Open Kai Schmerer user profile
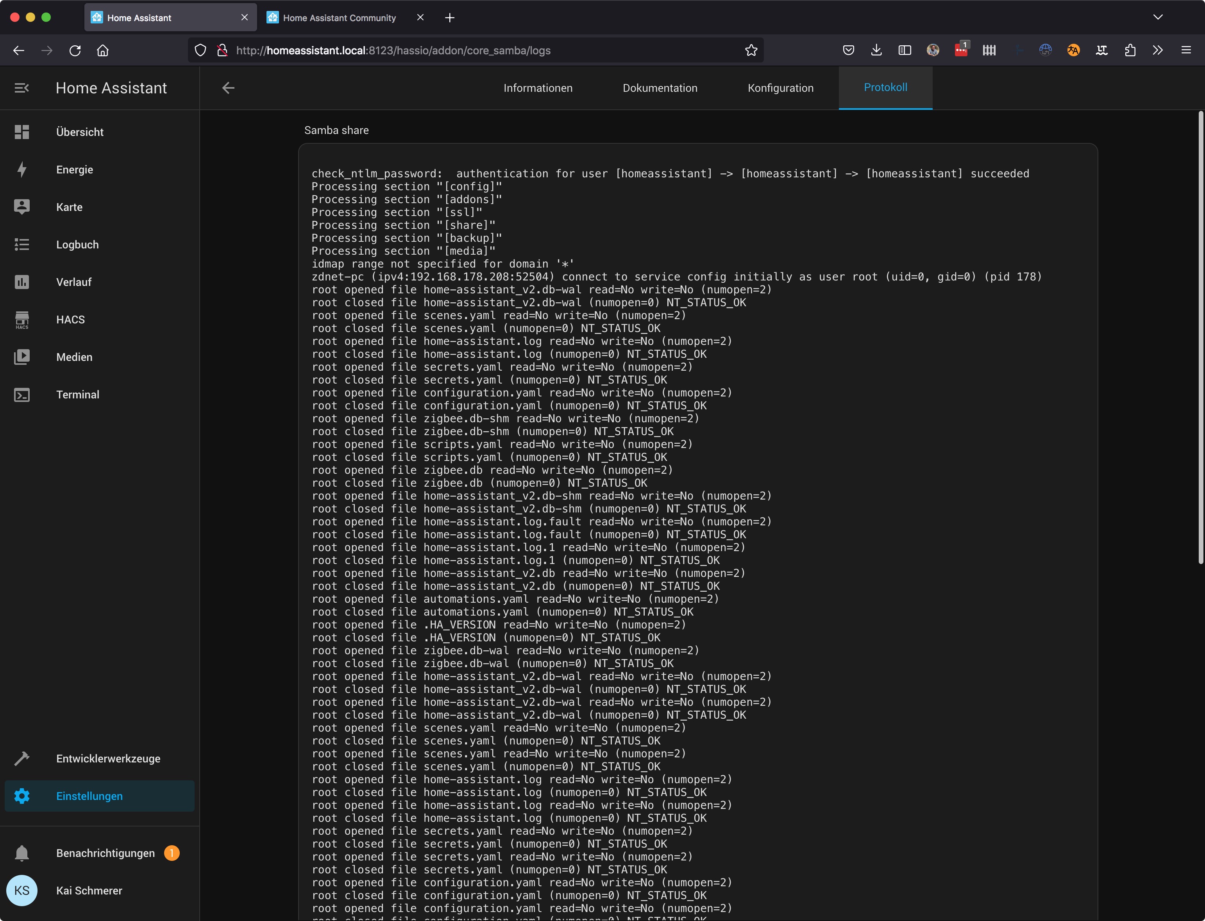The height and width of the screenshot is (921, 1205). click(x=88, y=891)
